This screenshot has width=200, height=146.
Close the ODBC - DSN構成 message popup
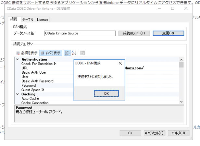coord(120,63)
